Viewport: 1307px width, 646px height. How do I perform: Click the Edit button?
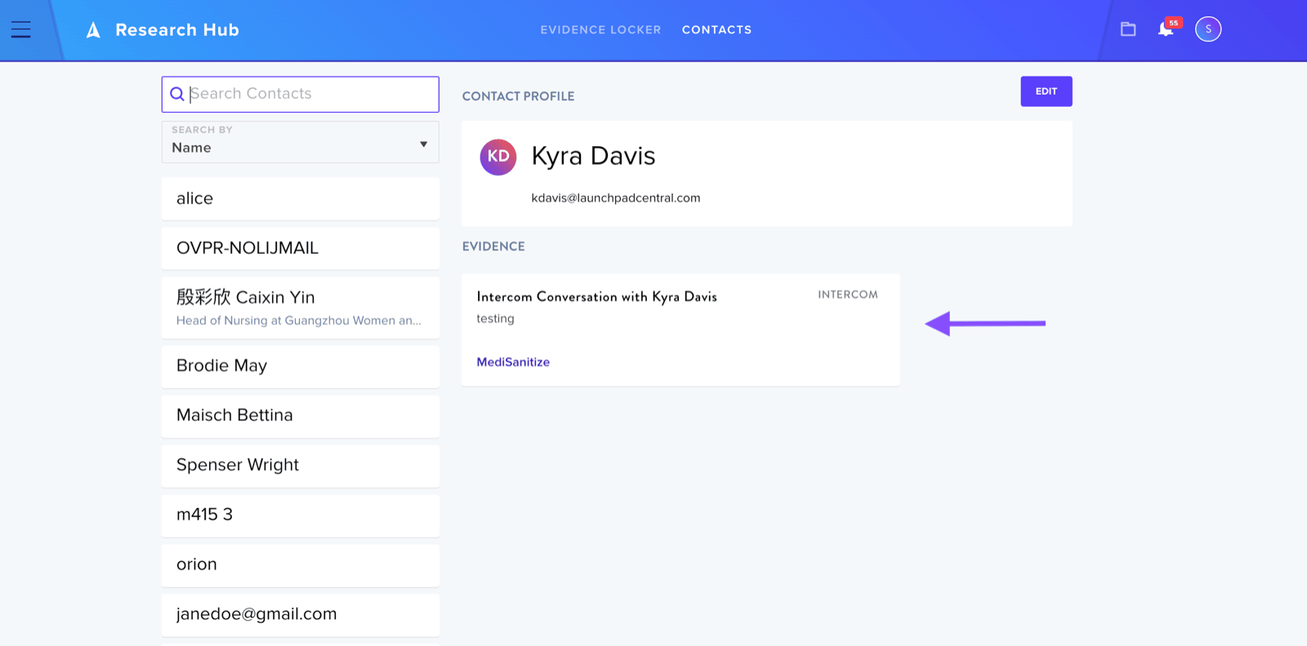click(x=1046, y=91)
